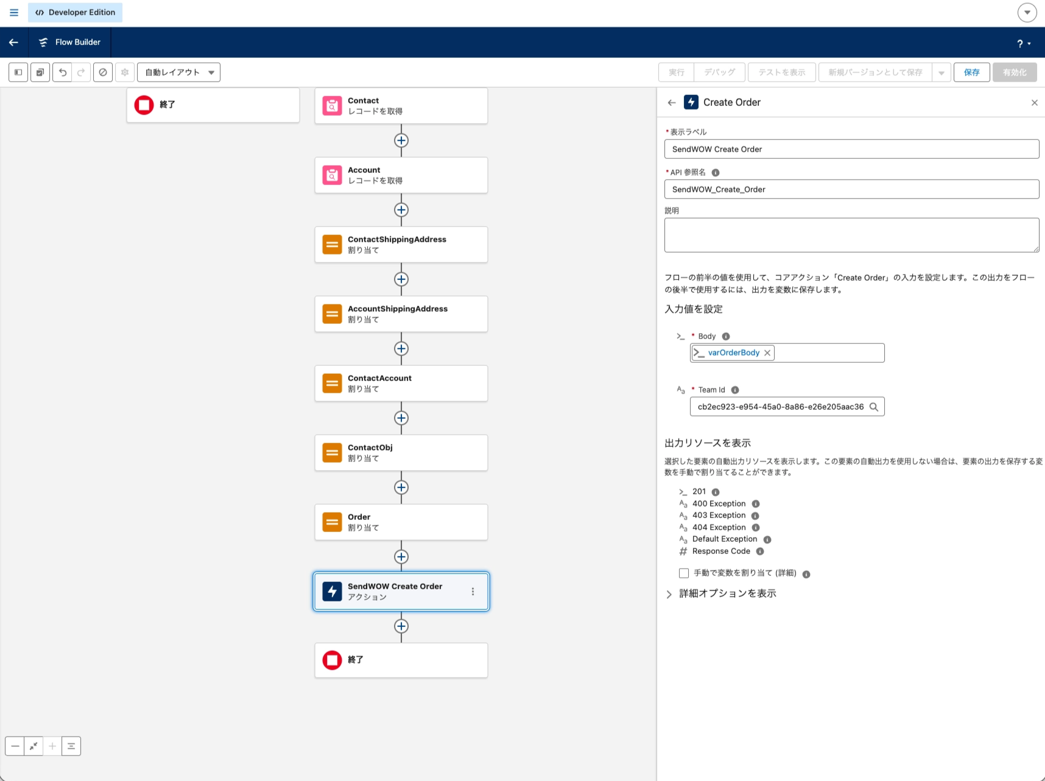Zoom out the canvas
Viewport: 1045px width, 781px height.
(15, 746)
